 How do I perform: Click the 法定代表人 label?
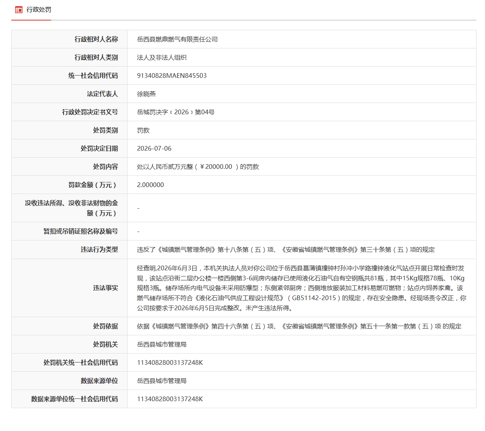coord(102,94)
